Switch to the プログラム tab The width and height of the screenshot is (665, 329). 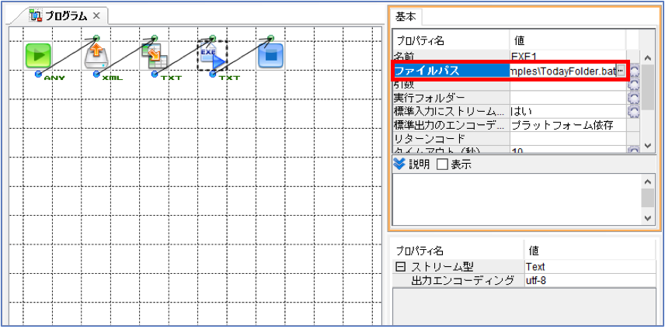coord(62,16)
